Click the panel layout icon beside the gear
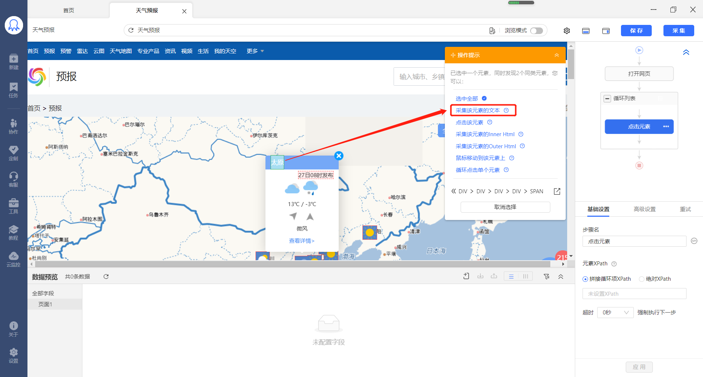This screenshot has height=377, width=703. pyautogui.click(x=586, y=31)
